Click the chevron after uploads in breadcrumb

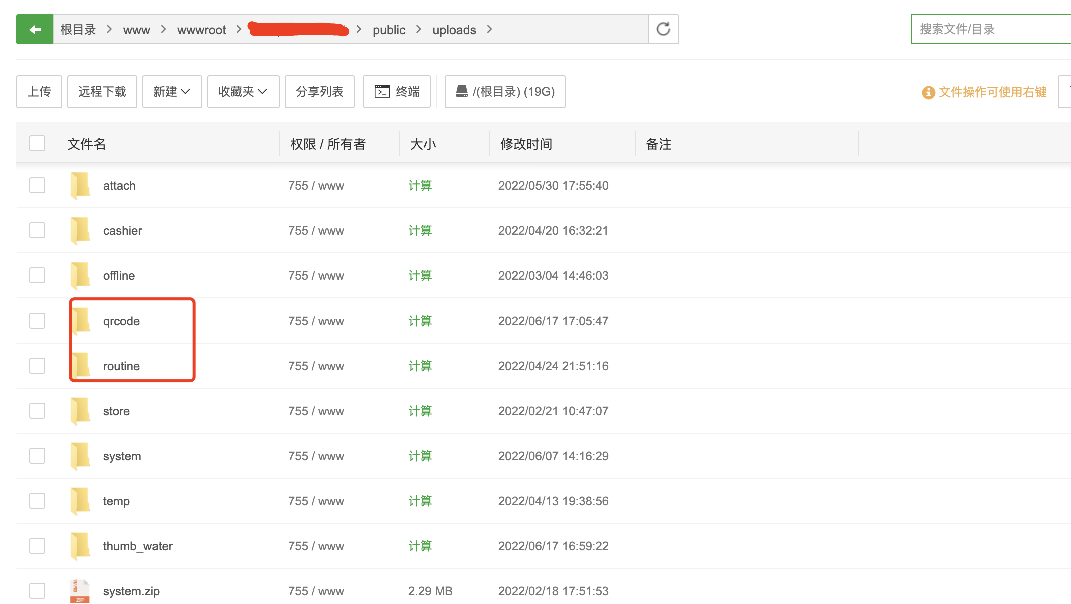(x=489, y=30)
